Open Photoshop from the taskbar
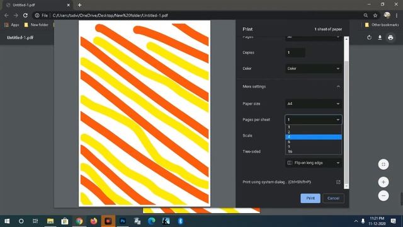The width and height of the screenshot is (403, 227). tap(123, 221)
